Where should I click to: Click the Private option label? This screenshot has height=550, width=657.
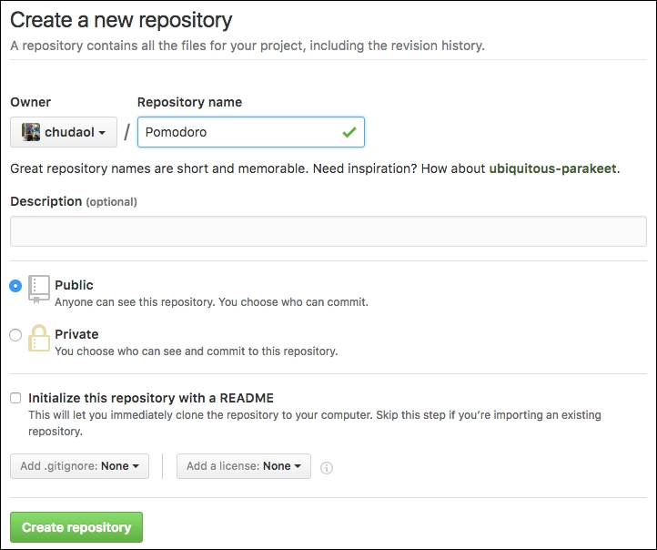coord(76,334)
